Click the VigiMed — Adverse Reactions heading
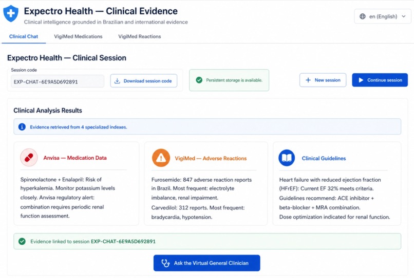 [x=211, y=158]
